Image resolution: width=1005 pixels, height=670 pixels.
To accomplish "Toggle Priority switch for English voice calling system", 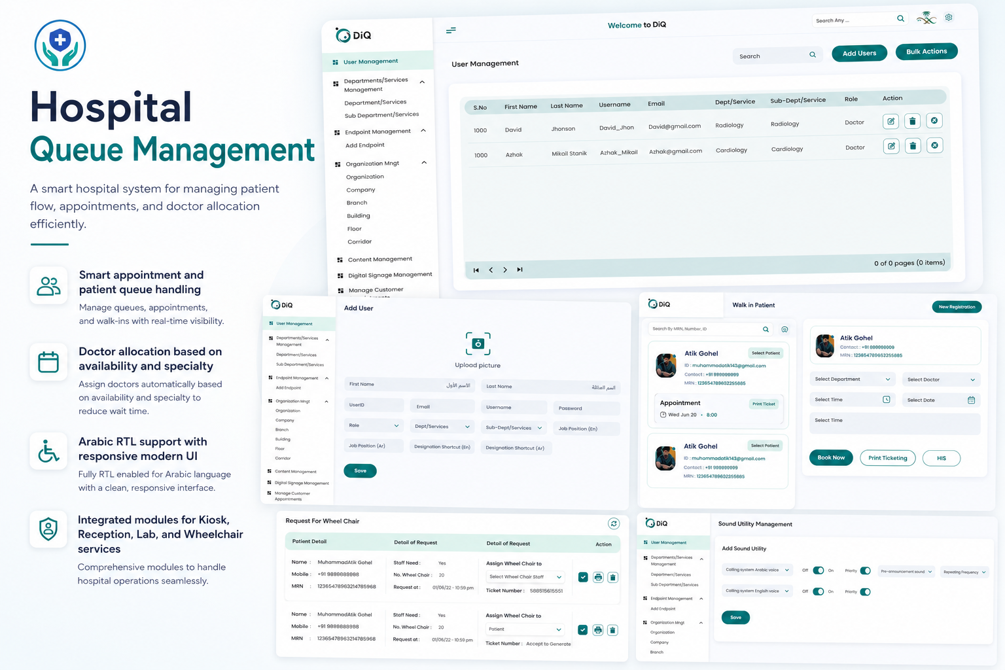I will [866, 591].
